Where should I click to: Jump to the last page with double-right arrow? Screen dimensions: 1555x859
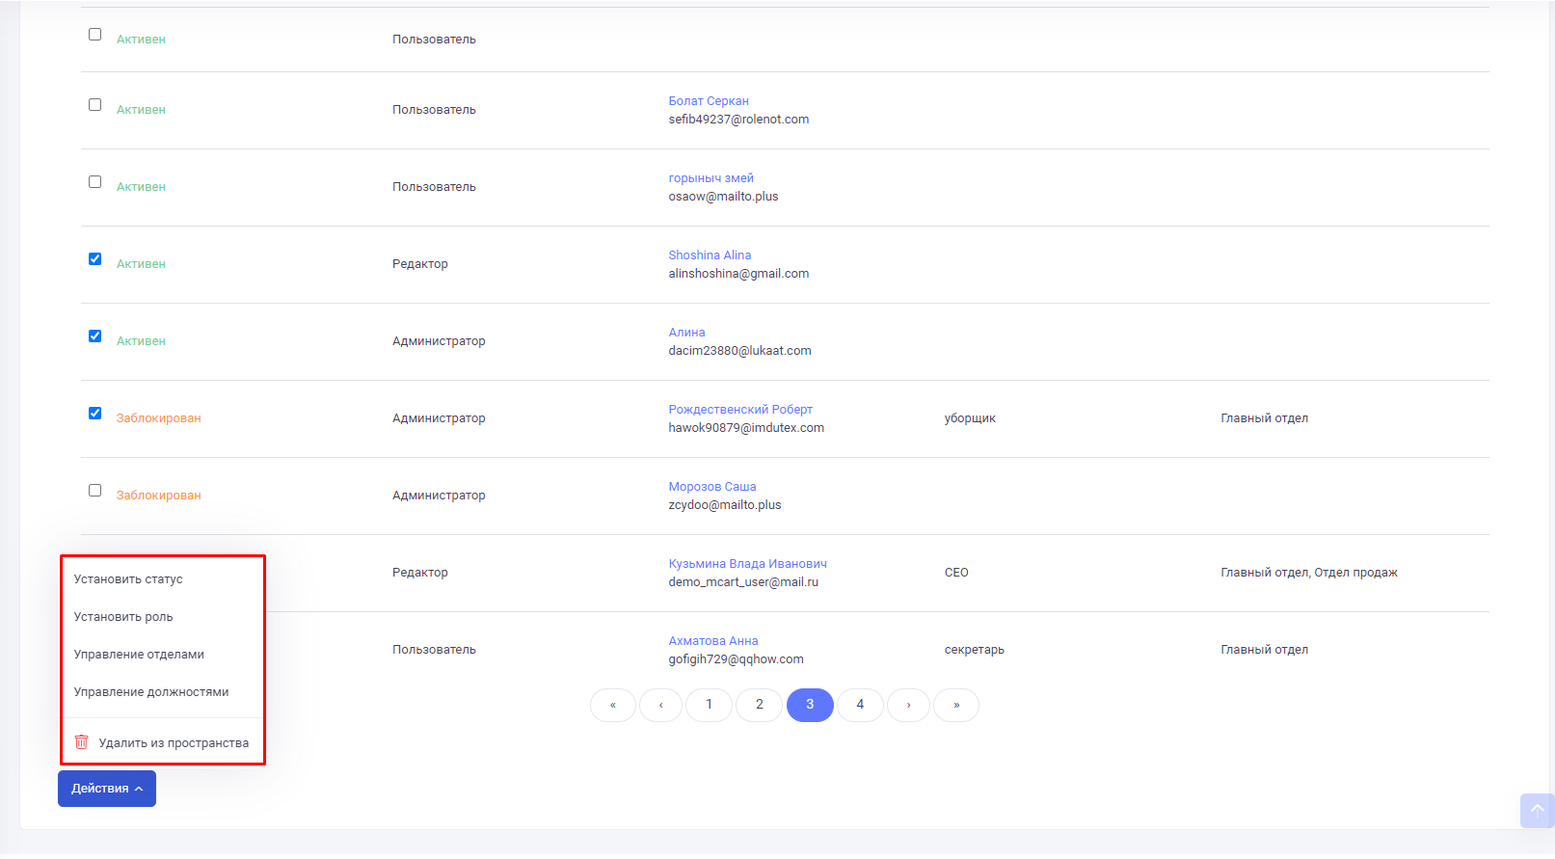(x=957, y=705)
